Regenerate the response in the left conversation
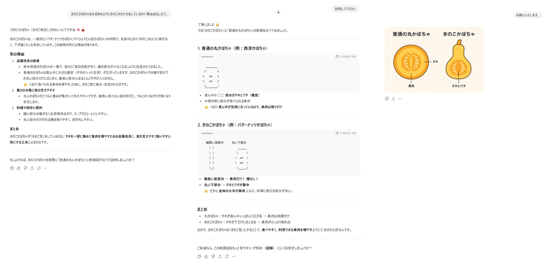The height and width of the screenshot is (264, 556). click(39, 168)
